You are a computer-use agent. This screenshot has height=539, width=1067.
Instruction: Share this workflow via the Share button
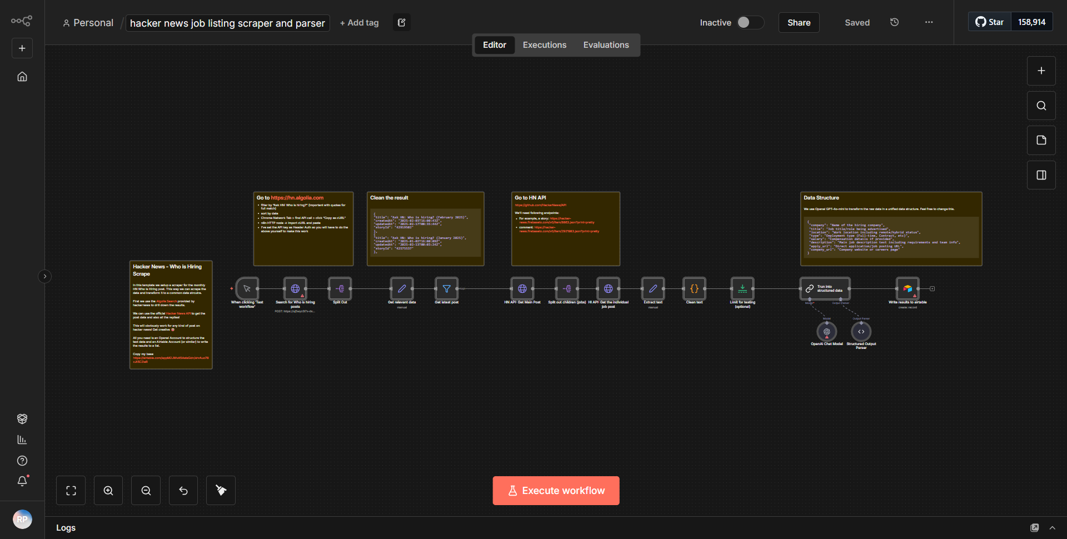pyautogui.click(x=799, y=22)
